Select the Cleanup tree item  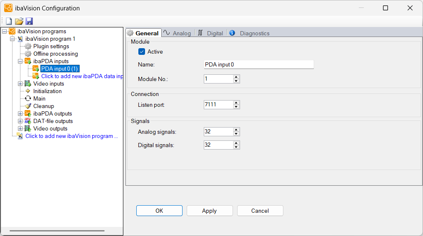(43, 106)
